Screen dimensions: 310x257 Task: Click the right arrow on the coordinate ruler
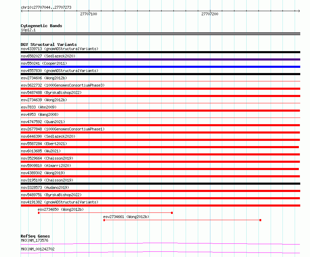299,11
